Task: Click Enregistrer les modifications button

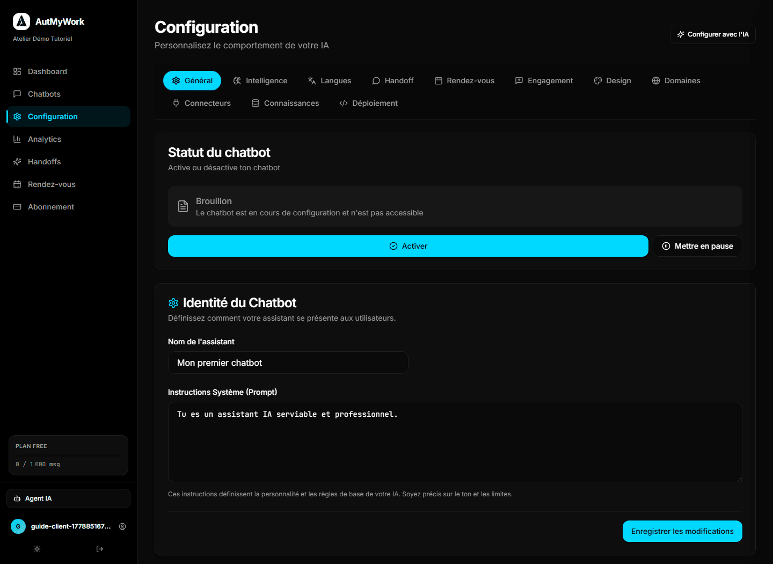Action: (x=682, y=531)
